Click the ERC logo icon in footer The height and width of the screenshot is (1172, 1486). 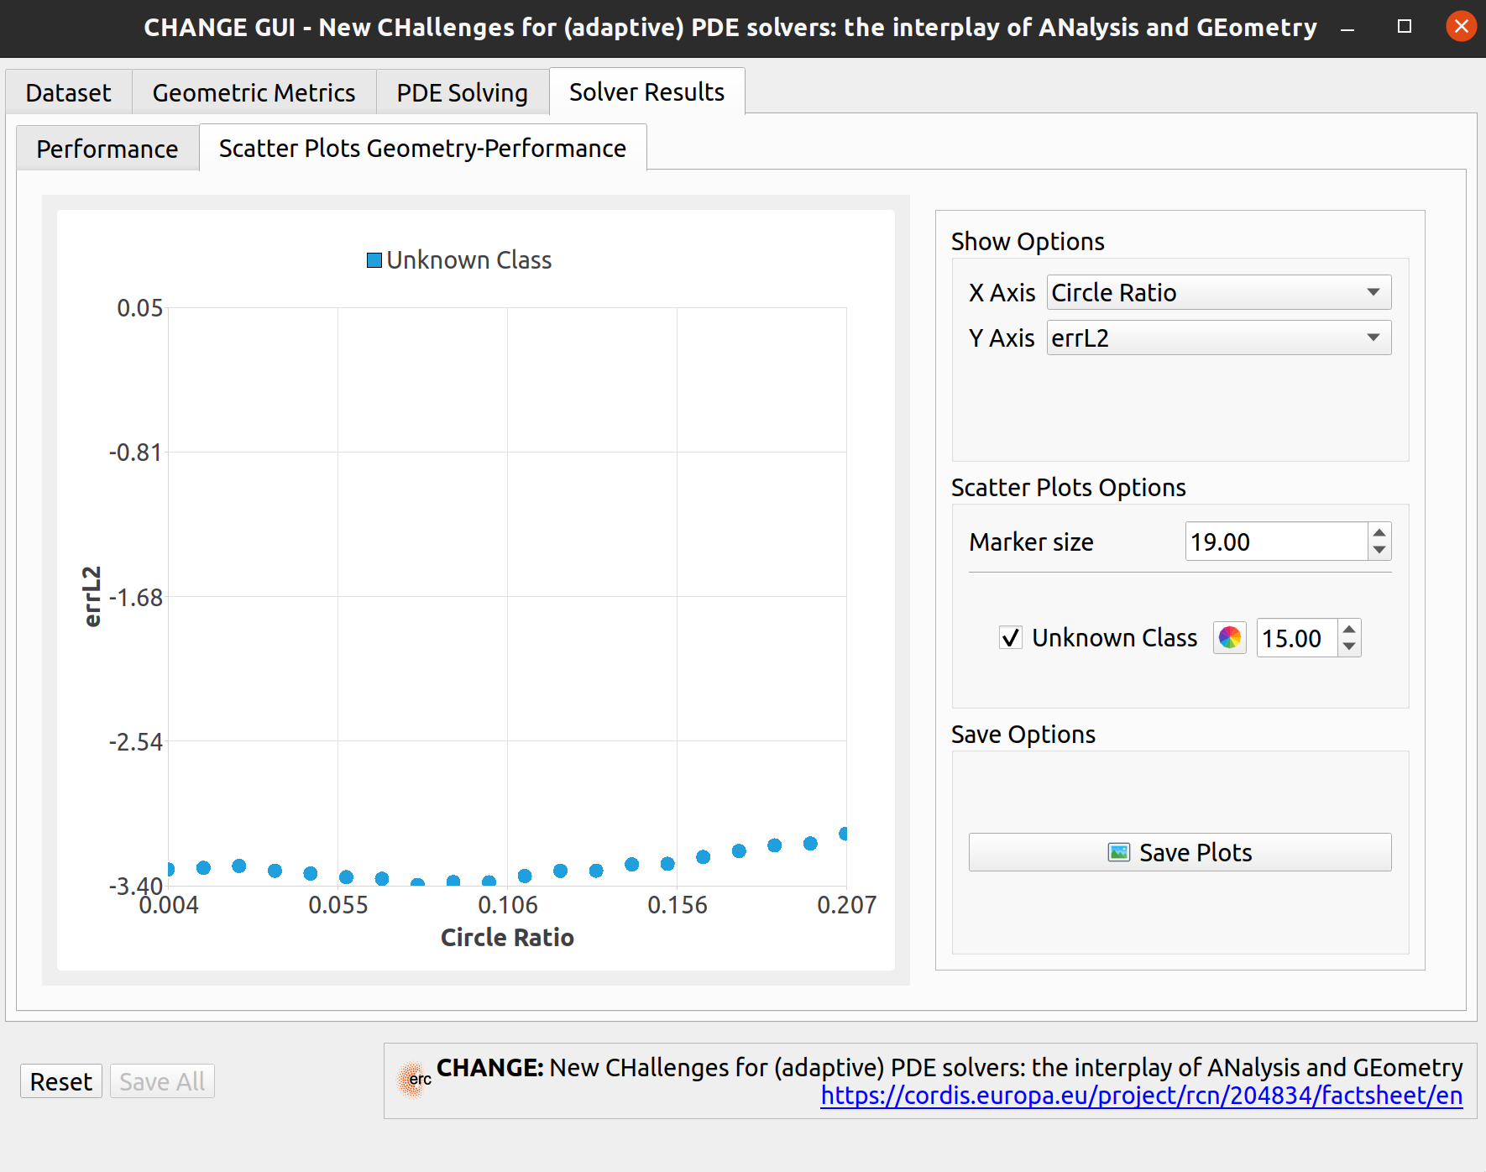tap(414, 1080)
